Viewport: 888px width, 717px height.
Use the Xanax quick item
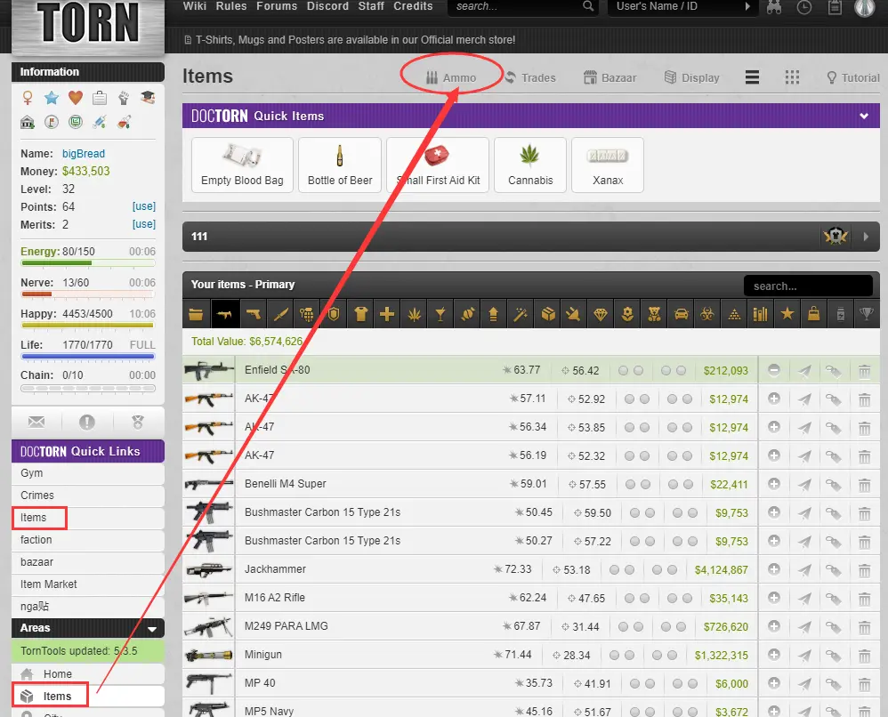click(608, 165)
